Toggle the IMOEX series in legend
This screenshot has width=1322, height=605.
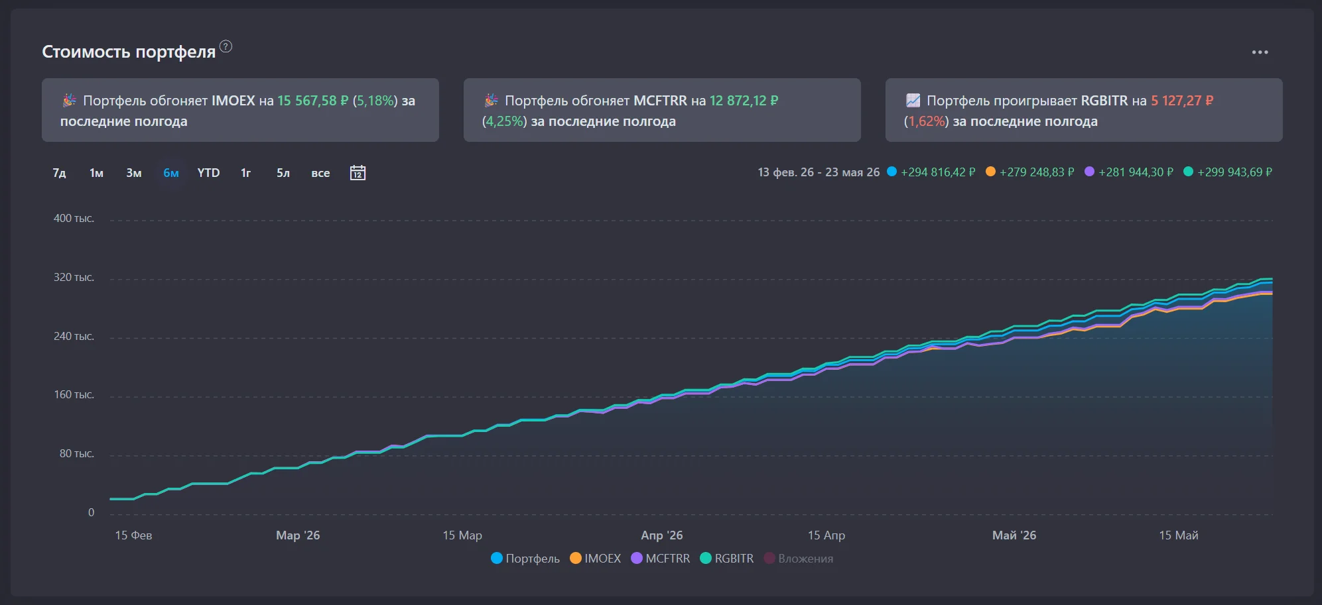click(x=596, y=559)
